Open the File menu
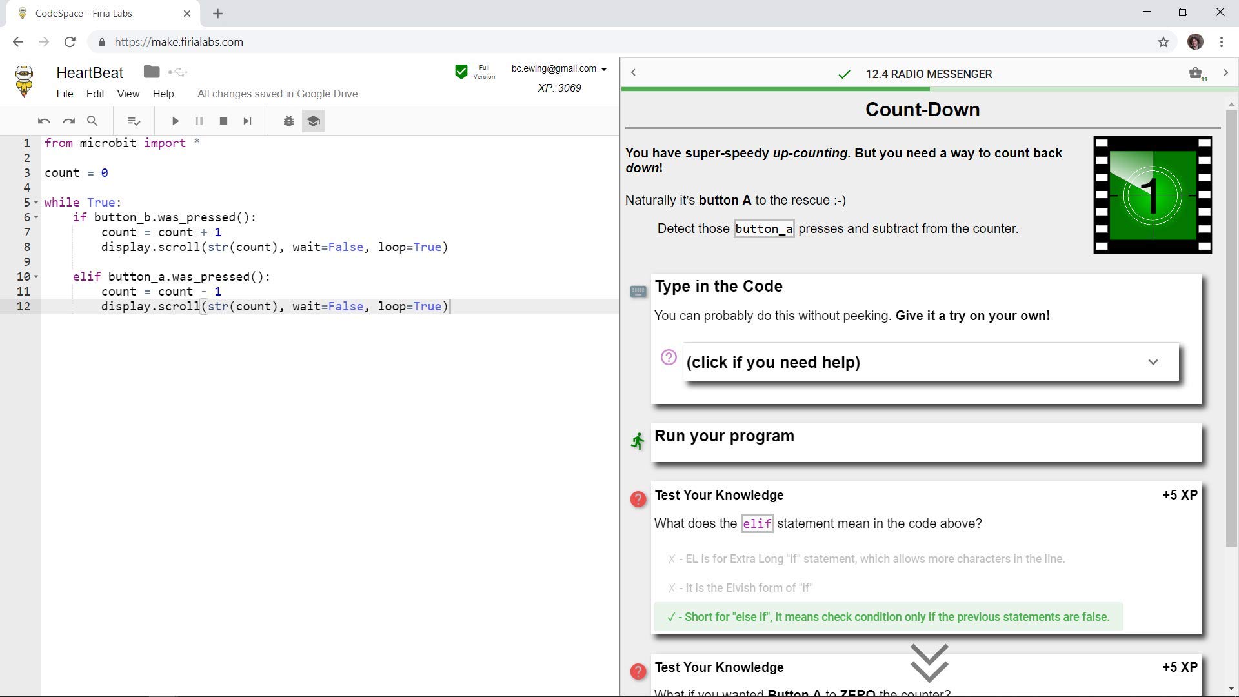 (65, 94)
